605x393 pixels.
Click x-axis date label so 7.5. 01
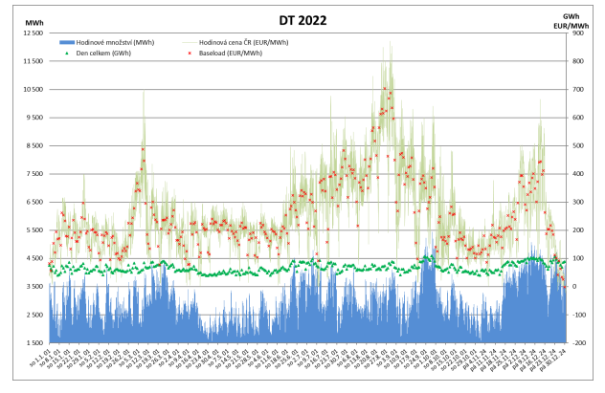tap(216, 358)
